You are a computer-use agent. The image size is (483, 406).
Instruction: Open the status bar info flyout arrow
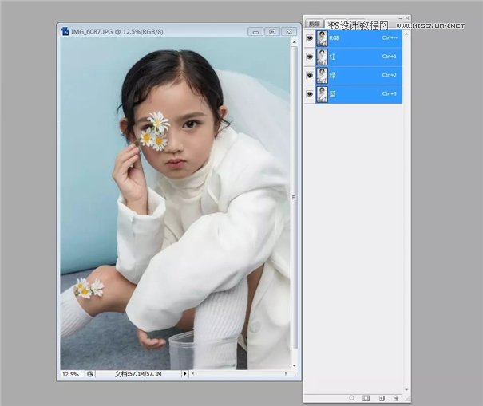(x=184, y=373)
